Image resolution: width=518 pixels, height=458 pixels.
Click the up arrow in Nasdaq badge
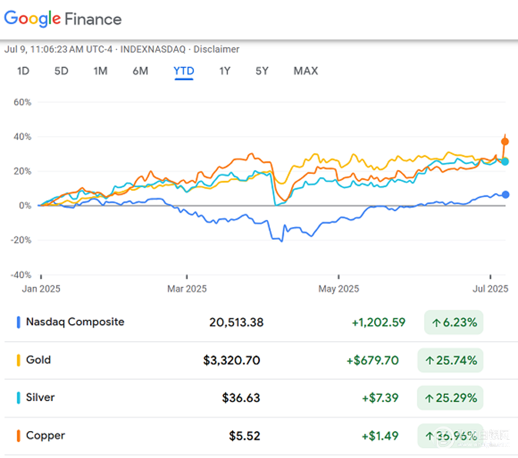coord(436,322)
